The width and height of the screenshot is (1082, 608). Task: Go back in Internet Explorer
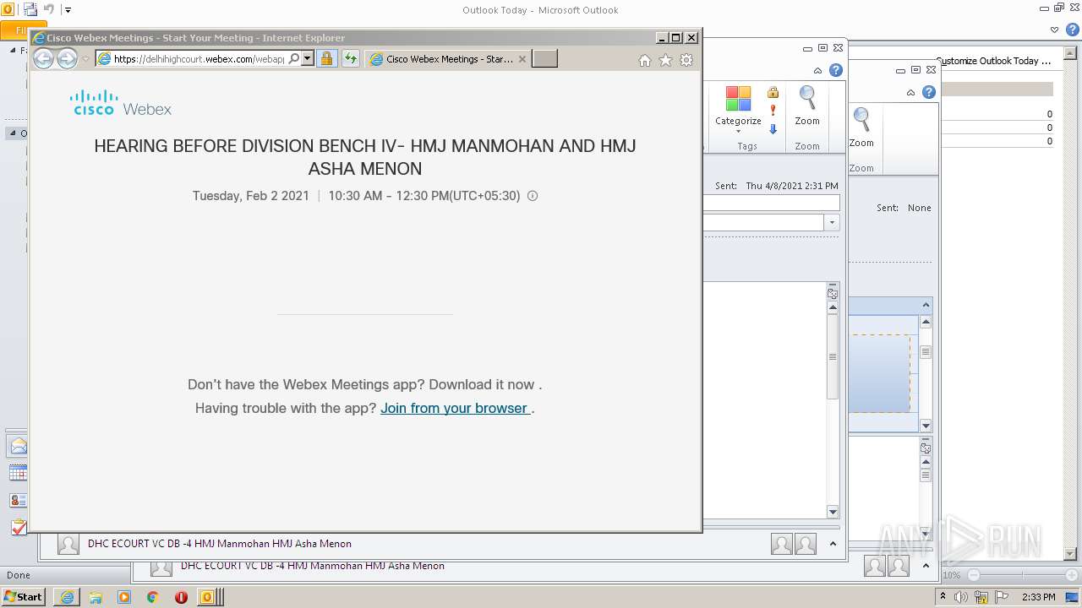(x=43, y=58)
